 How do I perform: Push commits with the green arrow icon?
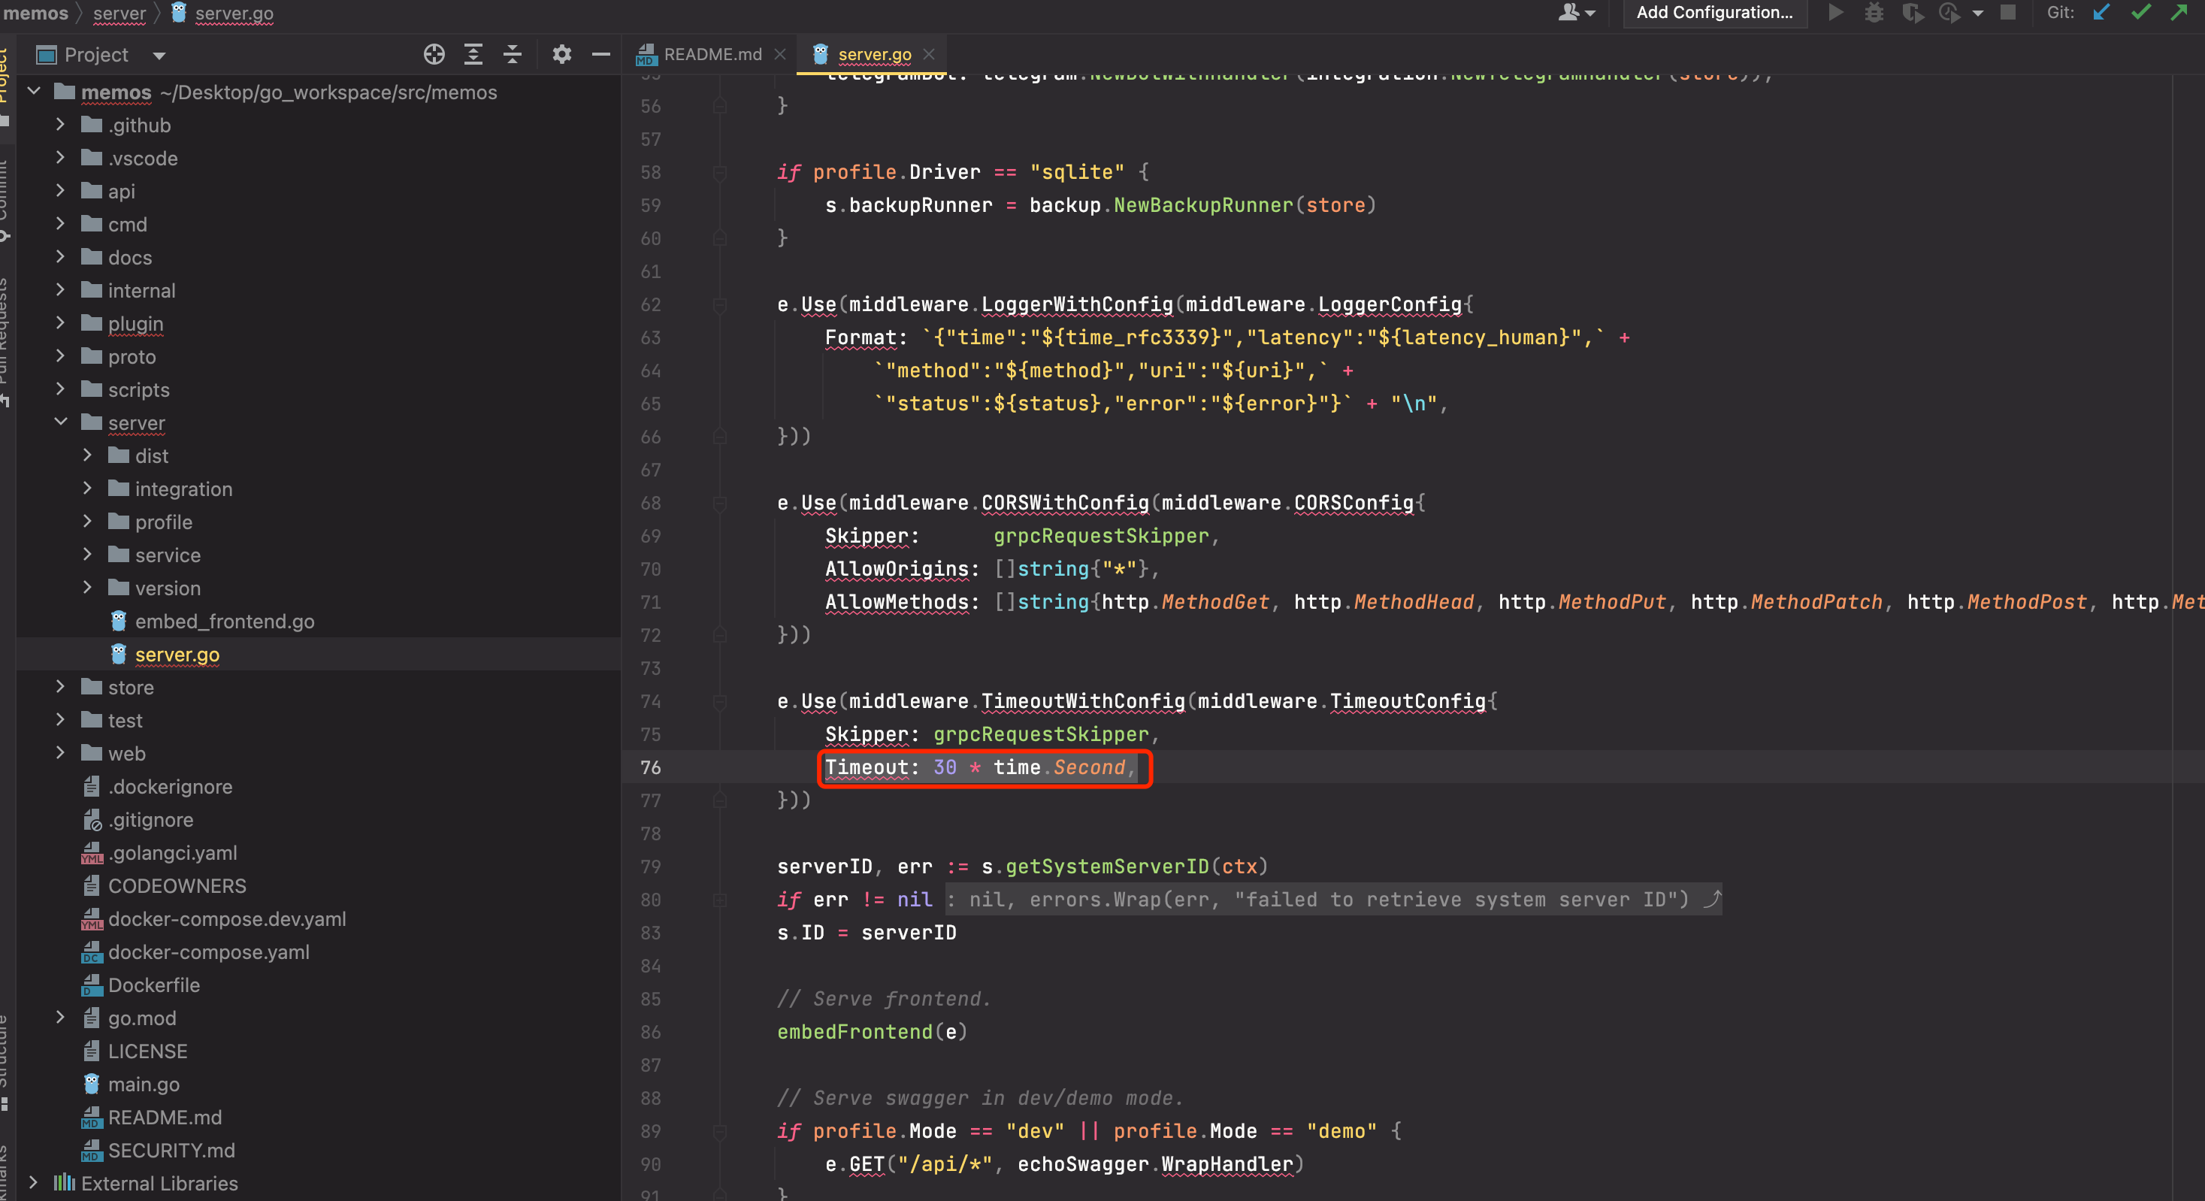coord(2179,13)
